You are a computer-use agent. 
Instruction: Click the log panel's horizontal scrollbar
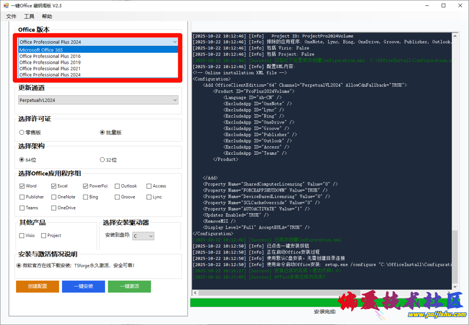pyautogui.click(x=321, y=293)
